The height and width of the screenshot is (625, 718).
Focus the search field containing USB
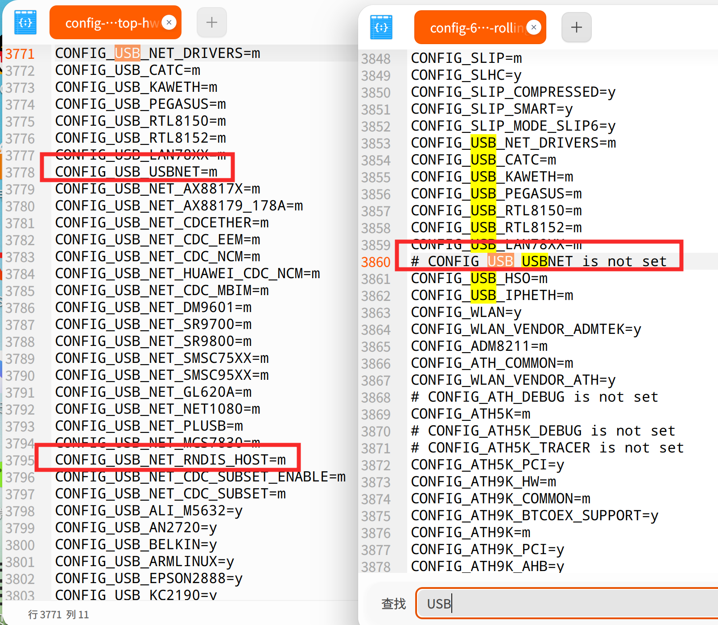click(567, 604)
